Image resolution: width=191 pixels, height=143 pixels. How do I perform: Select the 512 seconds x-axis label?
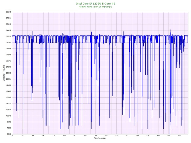[179, 136]
